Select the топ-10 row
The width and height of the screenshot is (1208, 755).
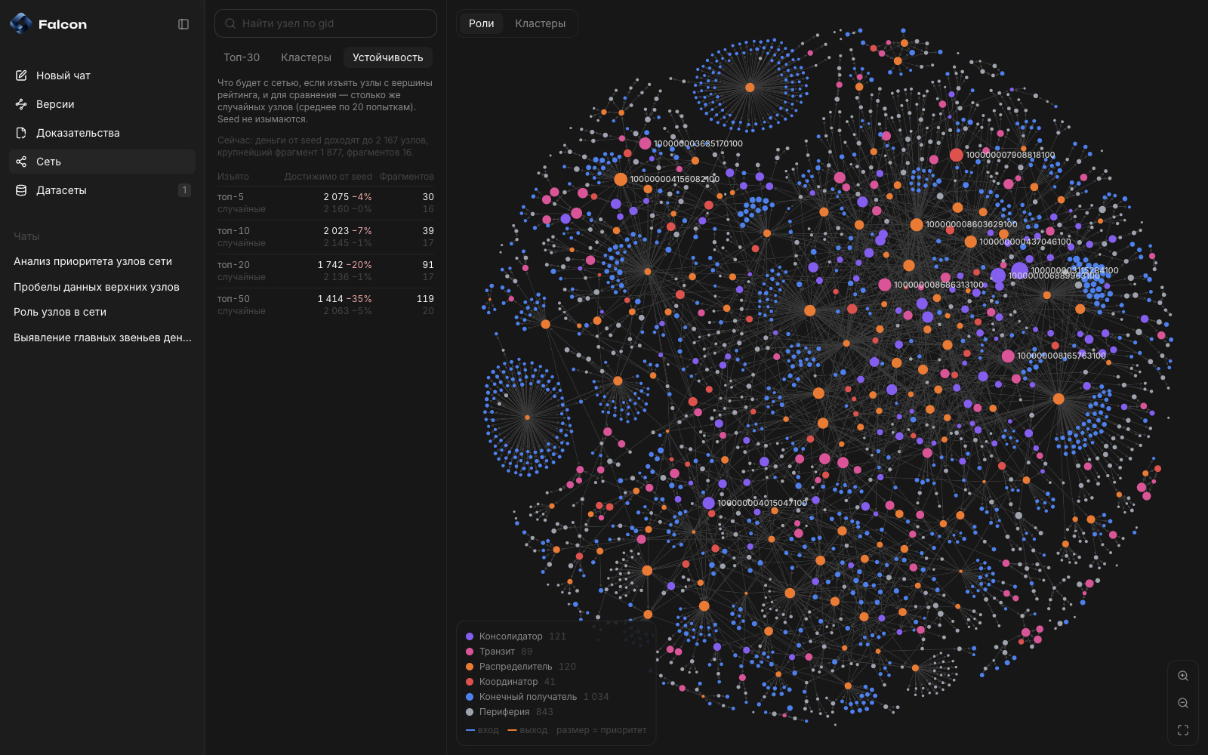tap(325, 237)
